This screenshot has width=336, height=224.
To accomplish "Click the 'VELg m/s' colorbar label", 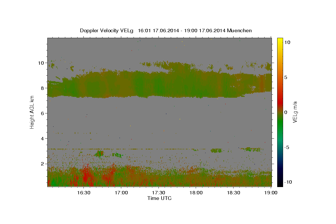I will click(x=295, y=112).
